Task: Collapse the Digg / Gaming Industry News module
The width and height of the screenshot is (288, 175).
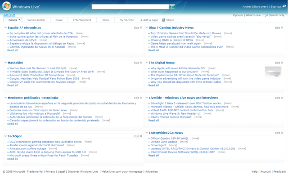Action: coord(147,27)
